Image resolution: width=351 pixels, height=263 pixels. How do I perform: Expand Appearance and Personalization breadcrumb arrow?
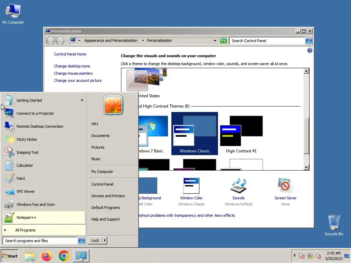pyautogui.click(x=143, y=40)
